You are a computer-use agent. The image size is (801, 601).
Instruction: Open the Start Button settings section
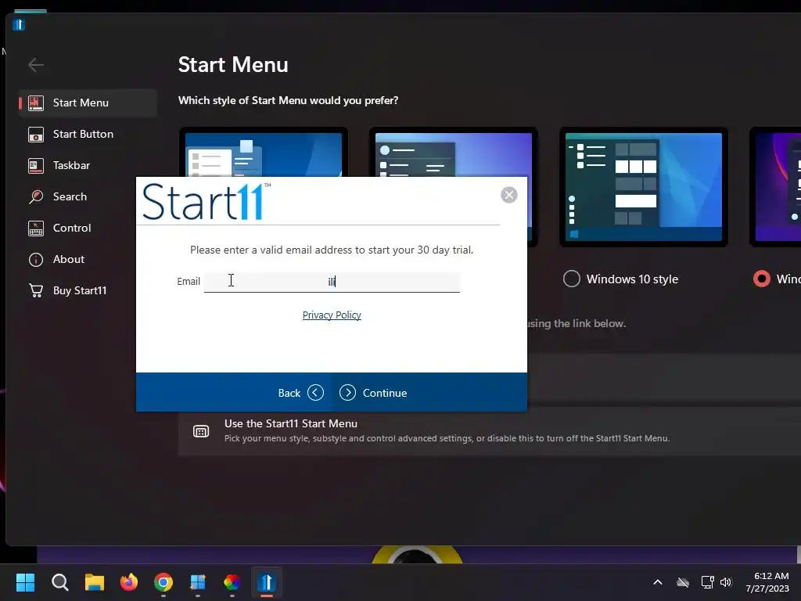(x=88, y=134)
